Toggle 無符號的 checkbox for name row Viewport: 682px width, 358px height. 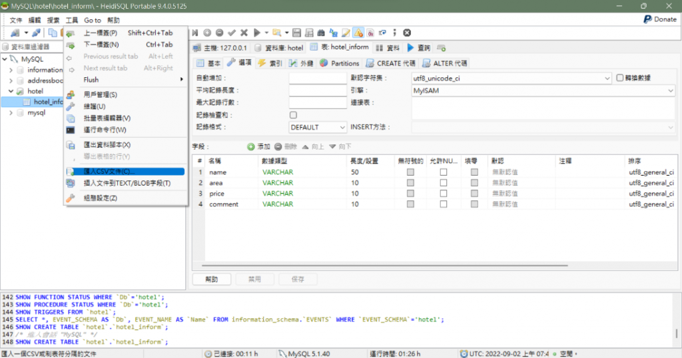410,172
